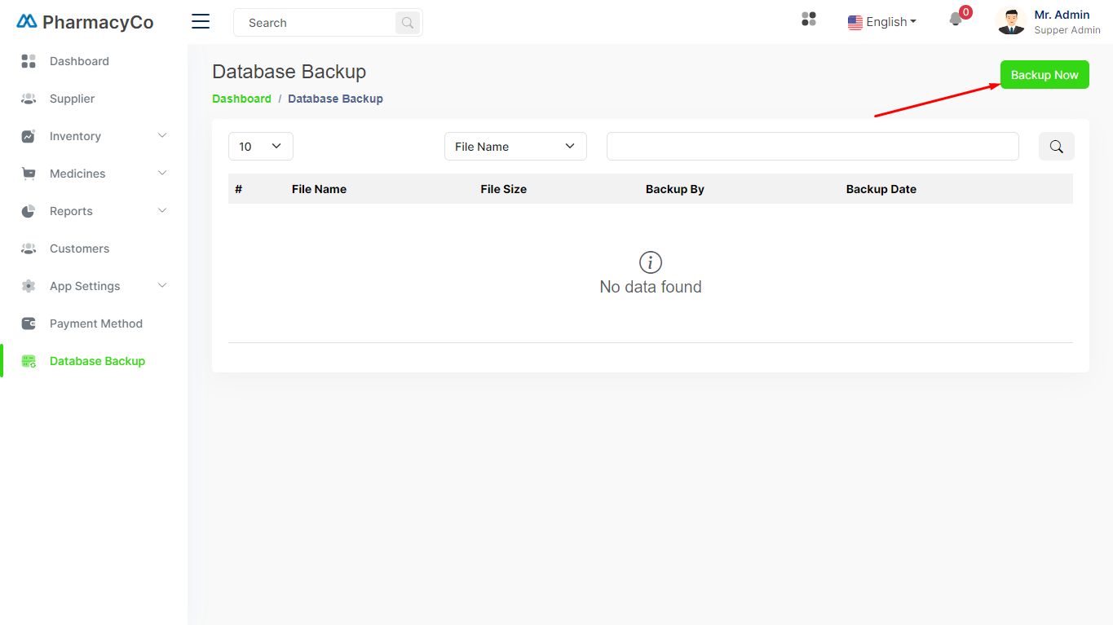Click the table search magnifier button
The height and width of the screenshot is (625, 1113).
[1056, 147]
